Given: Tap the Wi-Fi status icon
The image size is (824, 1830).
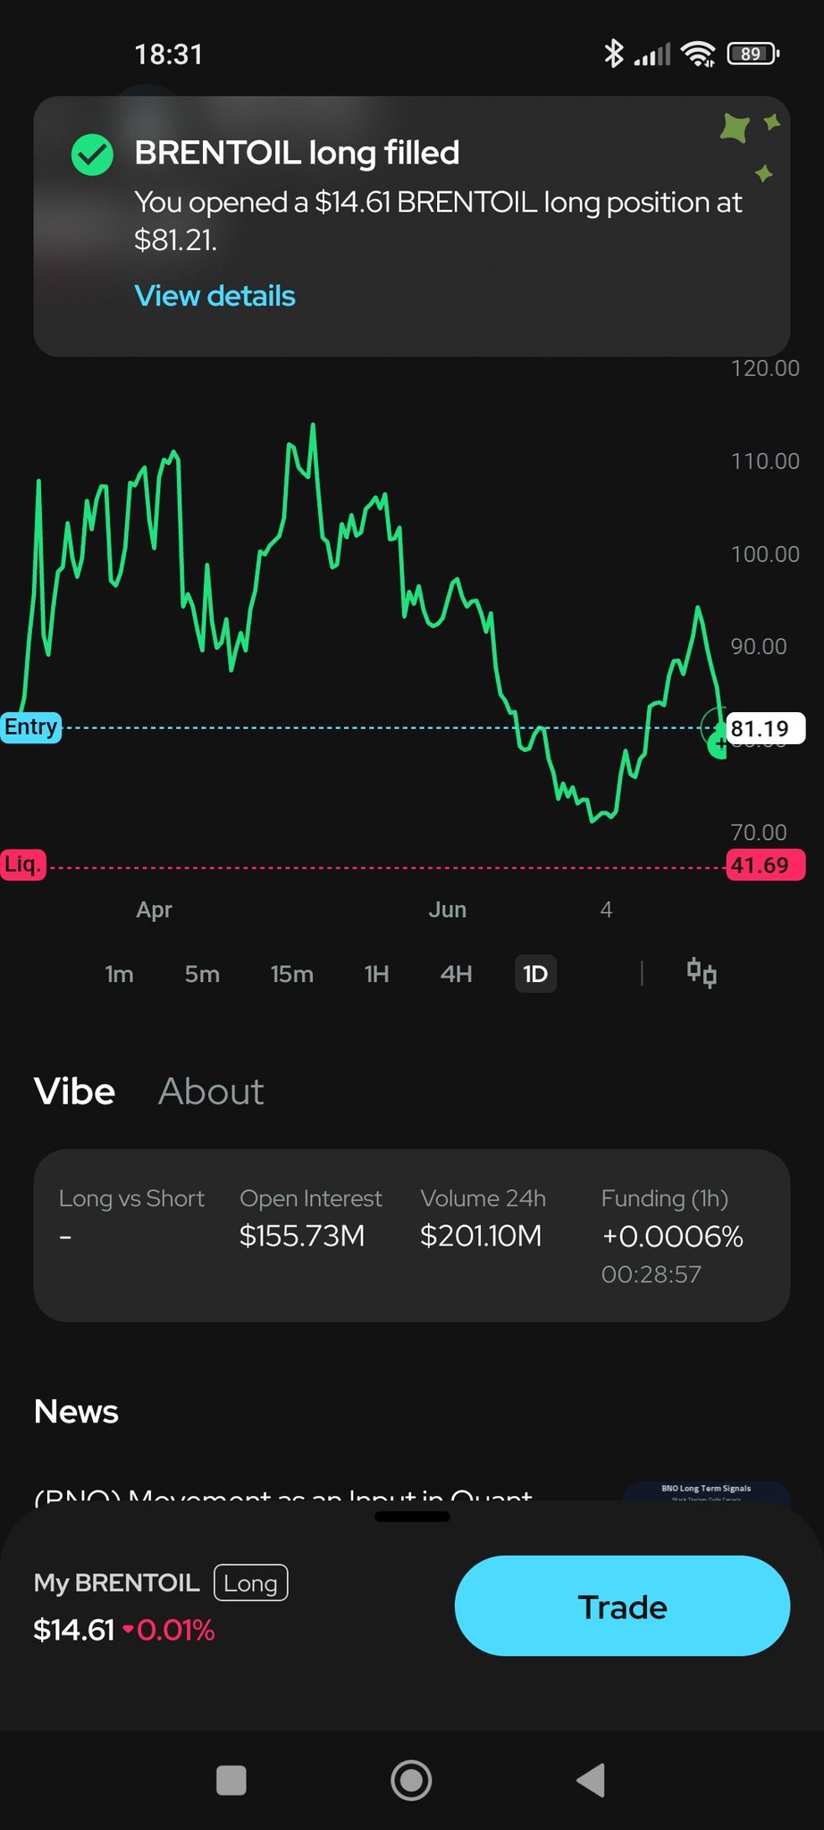Looking at the screenshot, I should tap(698, 54).
